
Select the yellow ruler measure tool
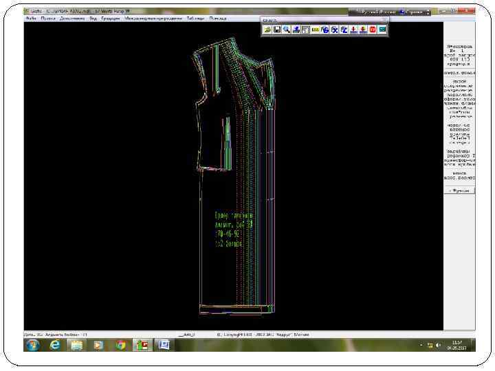[315, 30]
